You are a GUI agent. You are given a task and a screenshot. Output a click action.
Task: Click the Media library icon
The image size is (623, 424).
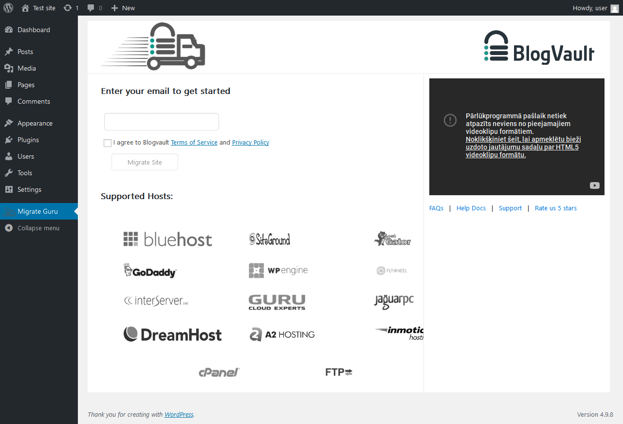(x=9, y=68)
